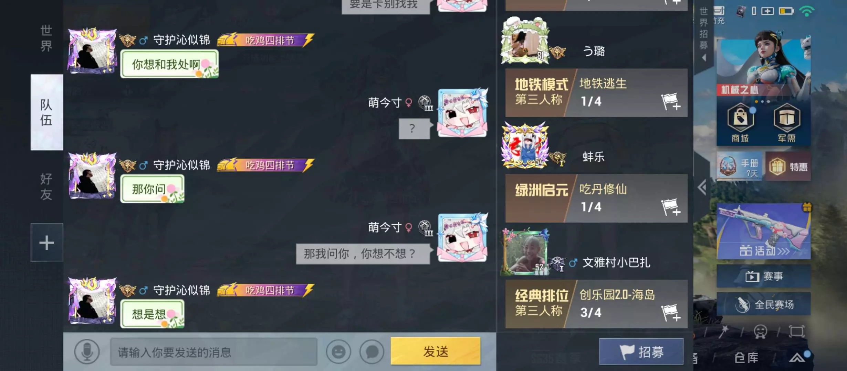Open the 特惠 gift offers icon
This screenshot has height=371, width=847.
click(788, 167)
